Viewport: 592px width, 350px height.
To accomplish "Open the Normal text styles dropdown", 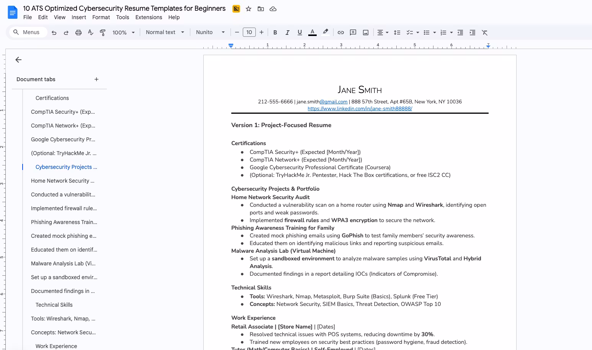I will point(165,33).
